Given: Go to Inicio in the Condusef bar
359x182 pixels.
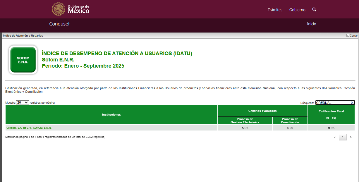Looking at the screenshot, I should point(311,24).
